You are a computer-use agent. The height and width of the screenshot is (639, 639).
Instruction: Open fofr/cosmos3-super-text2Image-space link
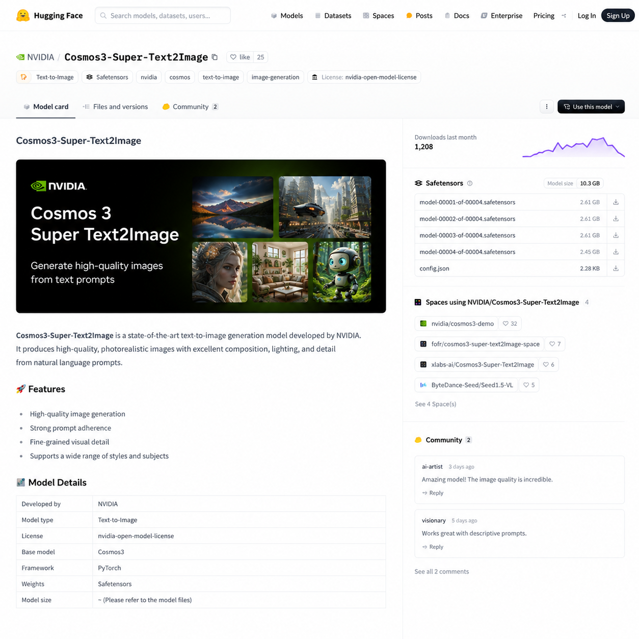click(x=485, y=344)
